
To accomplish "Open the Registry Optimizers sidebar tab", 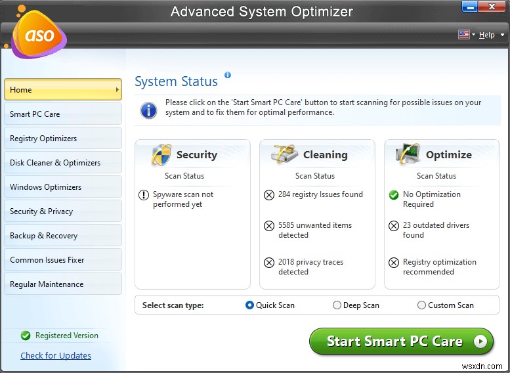I will [63, 139].
